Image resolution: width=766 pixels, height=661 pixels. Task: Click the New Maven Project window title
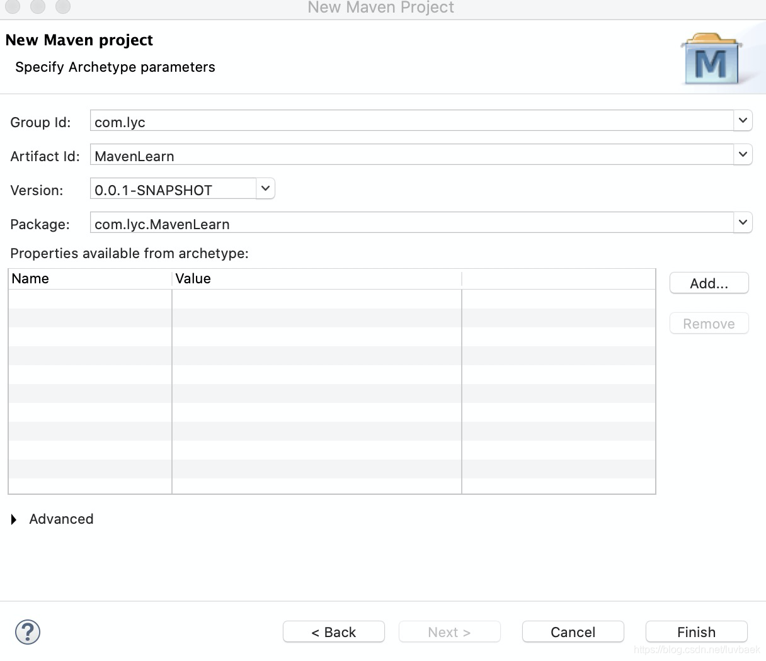[381, 8]
